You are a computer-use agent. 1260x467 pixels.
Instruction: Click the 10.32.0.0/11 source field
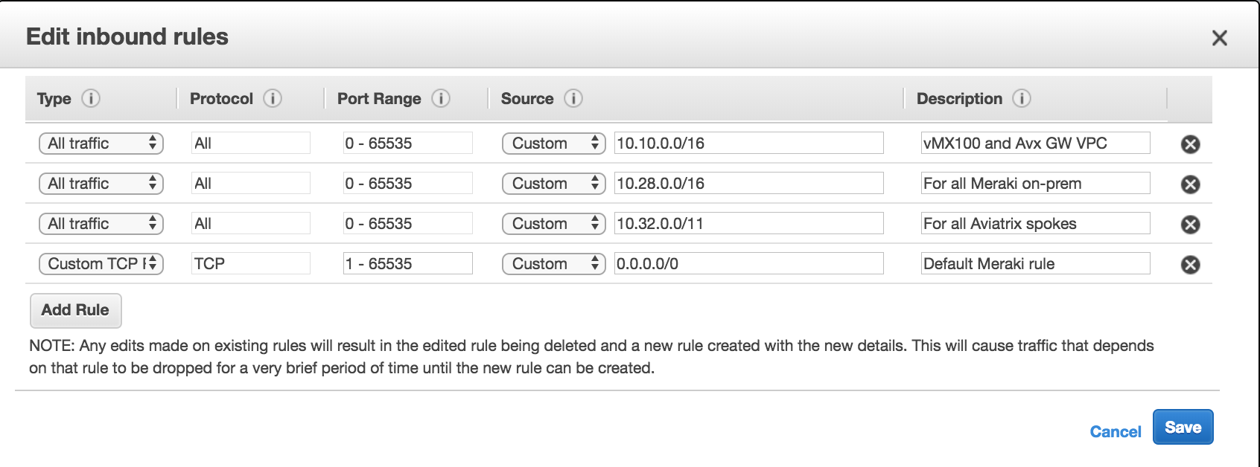tap(748, 224)
